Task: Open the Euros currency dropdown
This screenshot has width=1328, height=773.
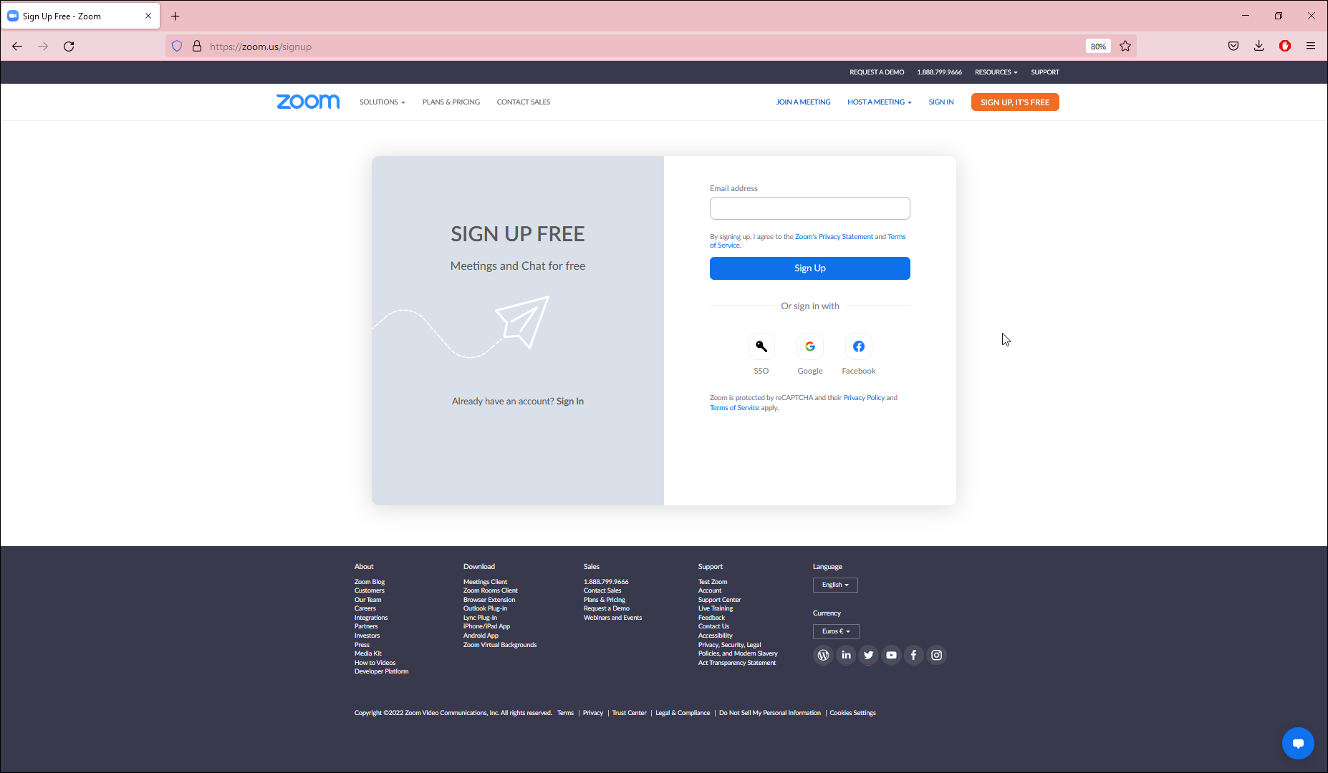Action: pyautogui.click(x=835, y=631)
